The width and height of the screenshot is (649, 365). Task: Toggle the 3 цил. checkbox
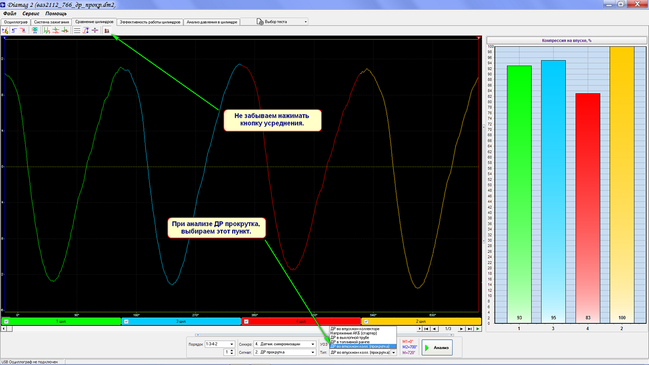click(126, 321)
